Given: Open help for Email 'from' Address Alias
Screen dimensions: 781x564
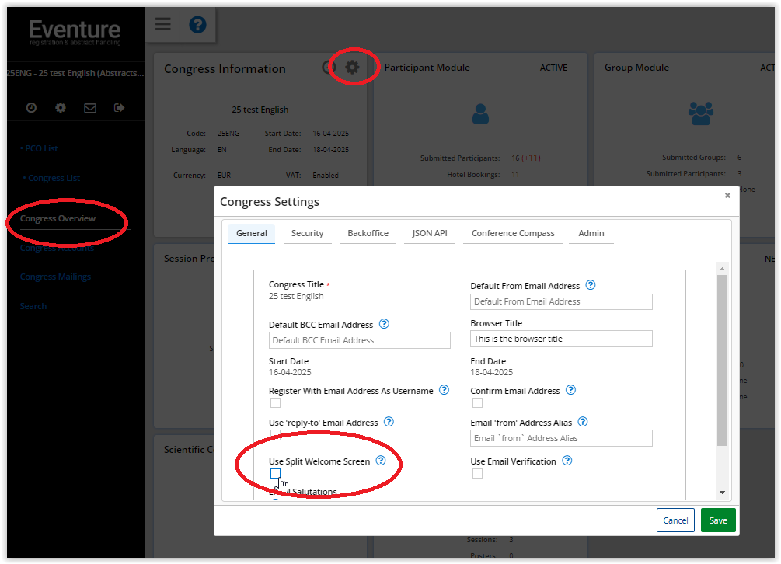Looking at the screenshot, I should pos(583,422).
